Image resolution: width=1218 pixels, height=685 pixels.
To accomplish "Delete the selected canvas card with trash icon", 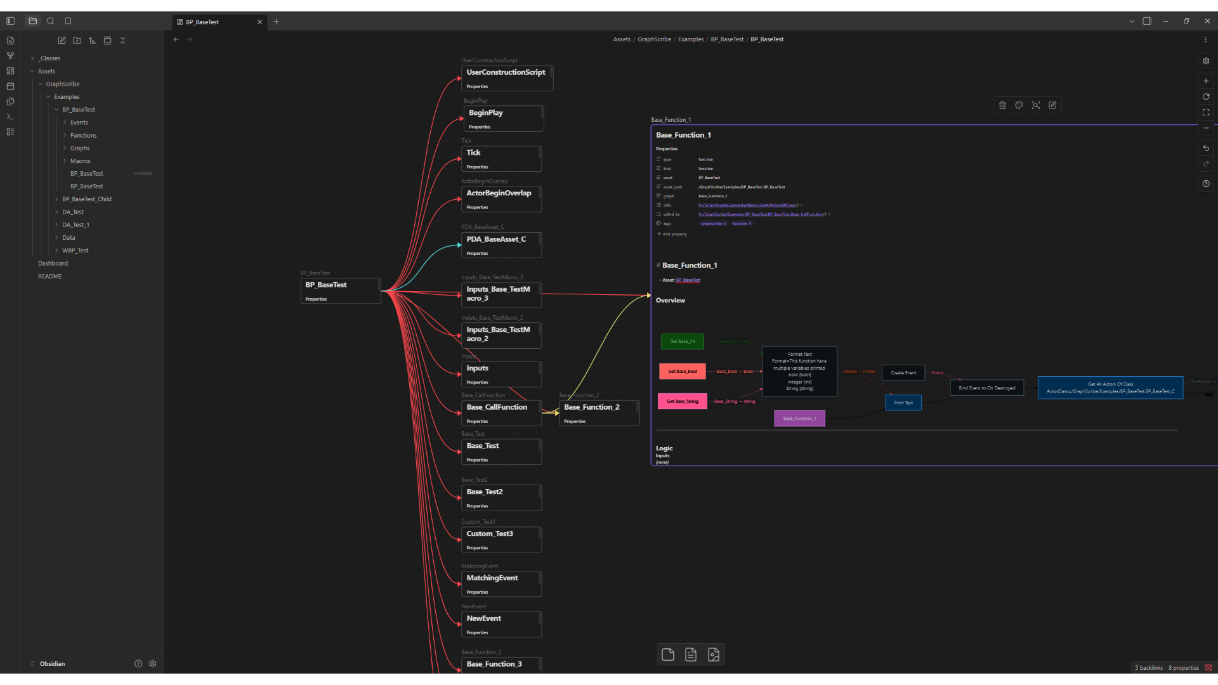I will (x=1002, y=105).
